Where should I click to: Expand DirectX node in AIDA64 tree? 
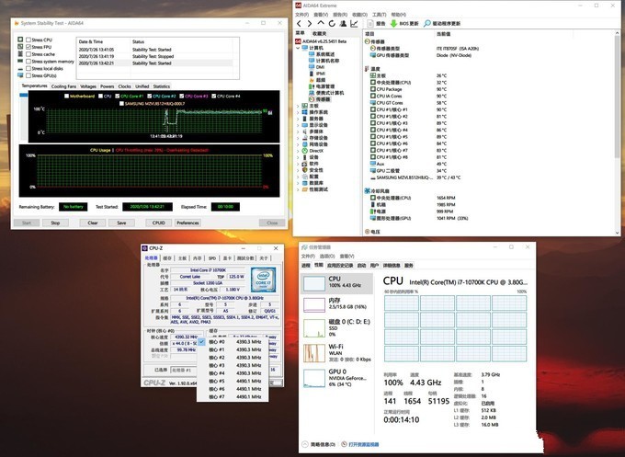(x=298, y=151)
